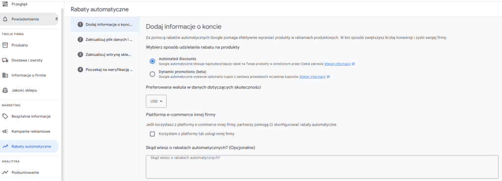Click the Dostawa i zwroty truck icon

(x=5, y=60)
